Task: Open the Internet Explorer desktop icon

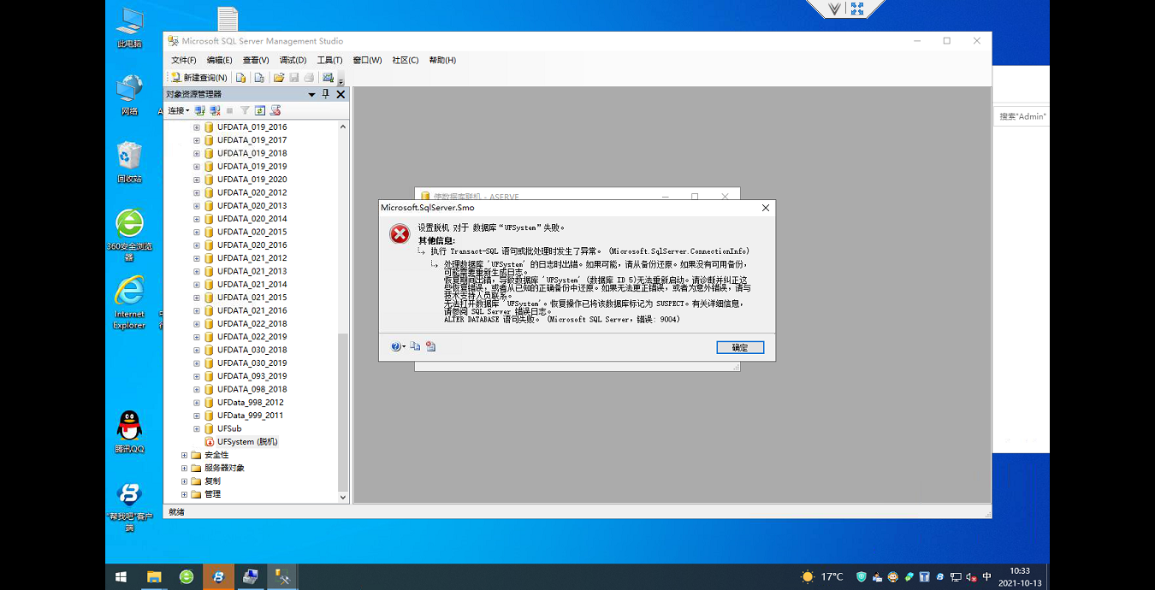Action: tap(130, 302)
